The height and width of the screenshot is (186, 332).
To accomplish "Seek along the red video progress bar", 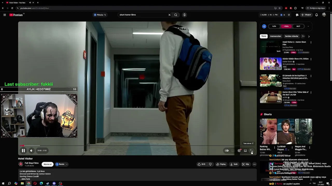I will 137,146.
